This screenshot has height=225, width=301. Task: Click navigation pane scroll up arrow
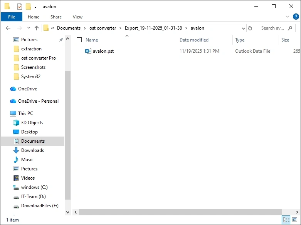click(67, 38)
